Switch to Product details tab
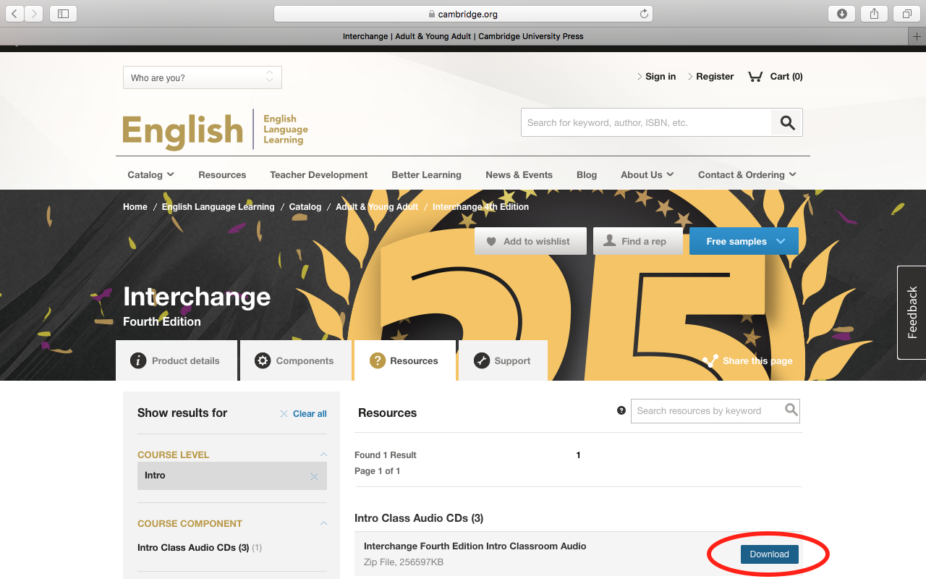This screenshot has height=579, width=926. tap(177, 360)
